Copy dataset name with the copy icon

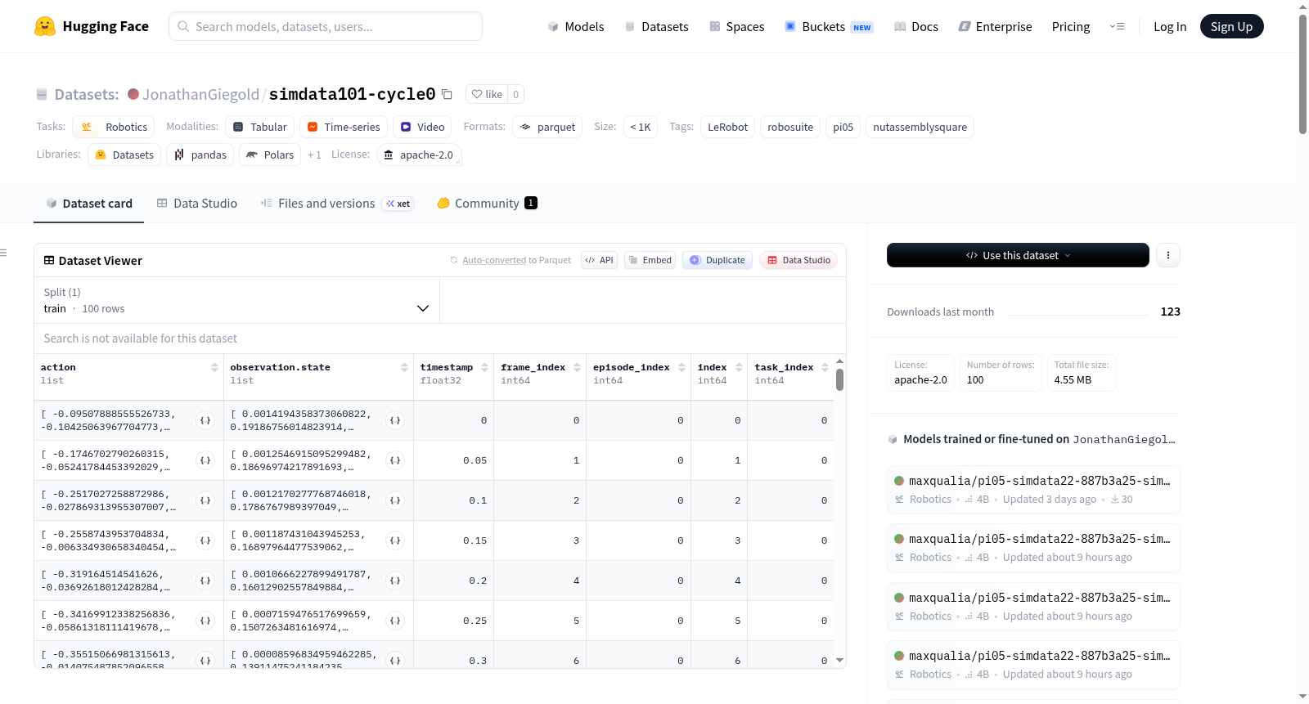click(x=447, y=94)
